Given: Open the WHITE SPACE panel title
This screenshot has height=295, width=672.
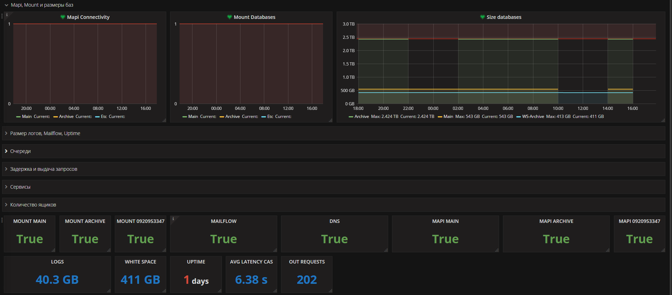Looking at the screenshot, I should pyautogui.click(x=140, y=262).
